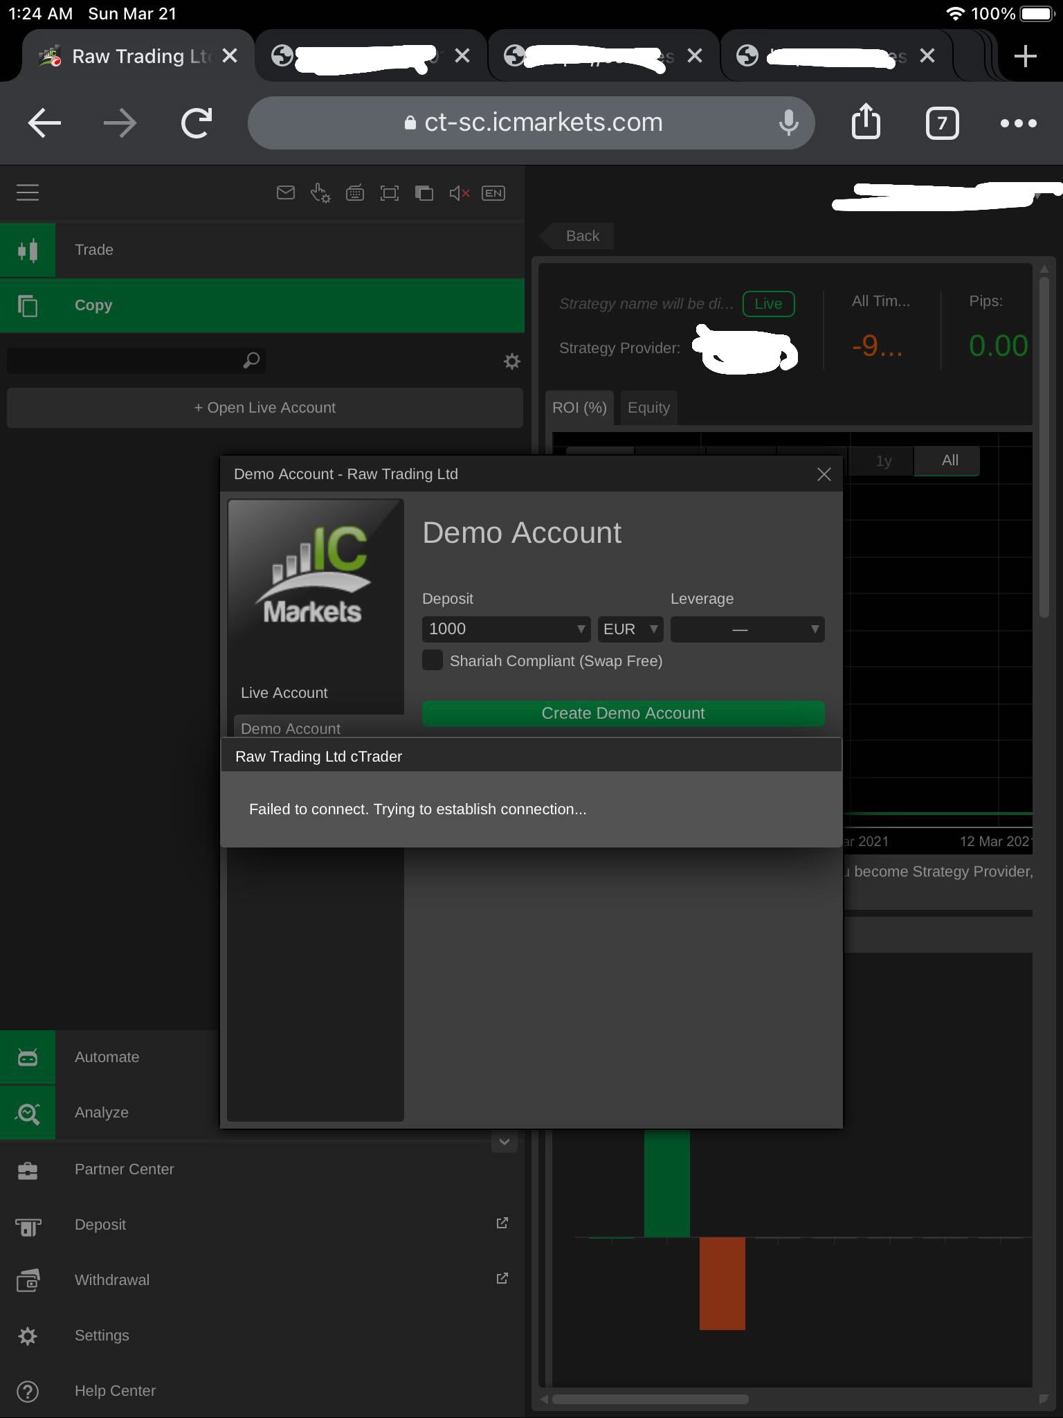Open Partner Center from sidebar
Viewport: 1063px width, 1418px height.
tap(262, 1169)
